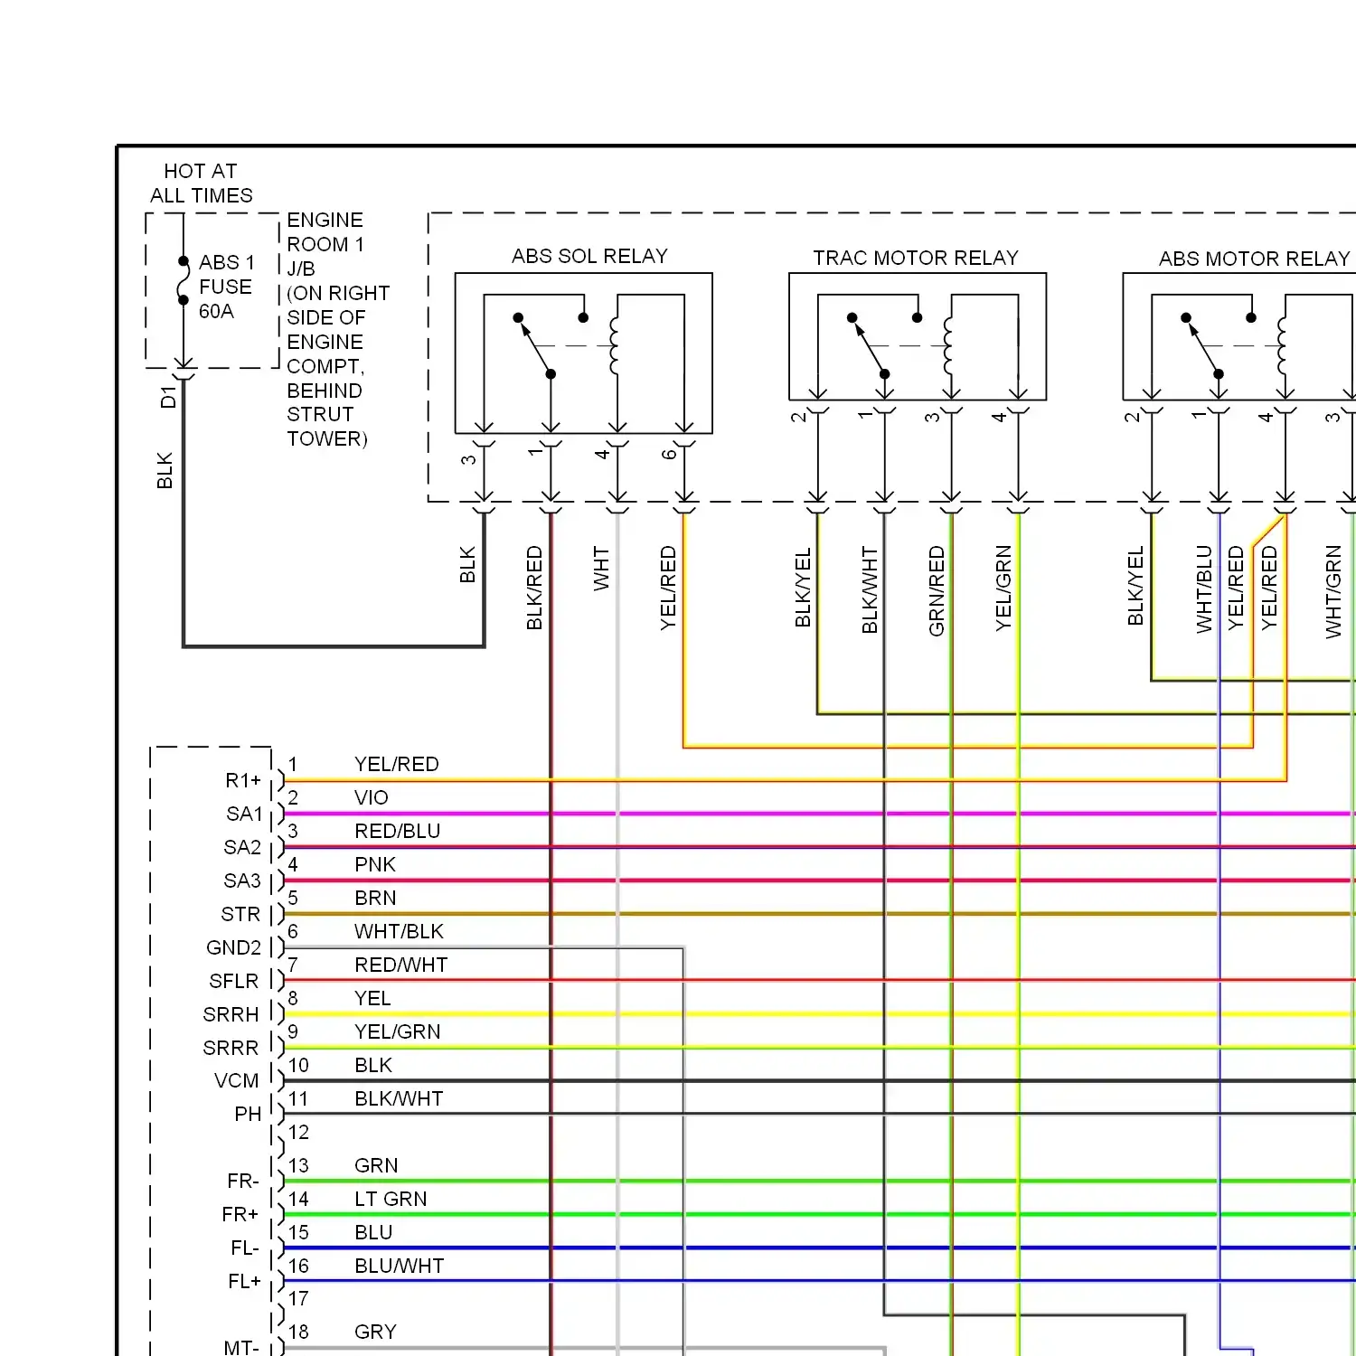Viewport: 1356px width, 1356px height.
Task: Click the pin 4 PNK wire label
Action: (375, 864)
